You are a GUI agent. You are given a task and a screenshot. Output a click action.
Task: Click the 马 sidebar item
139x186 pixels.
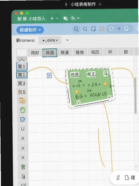(x=23, y=176)
